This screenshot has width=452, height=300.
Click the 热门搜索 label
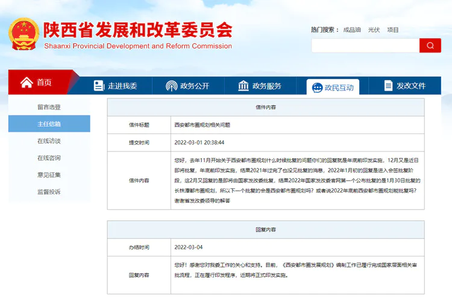tap(325, 30)
